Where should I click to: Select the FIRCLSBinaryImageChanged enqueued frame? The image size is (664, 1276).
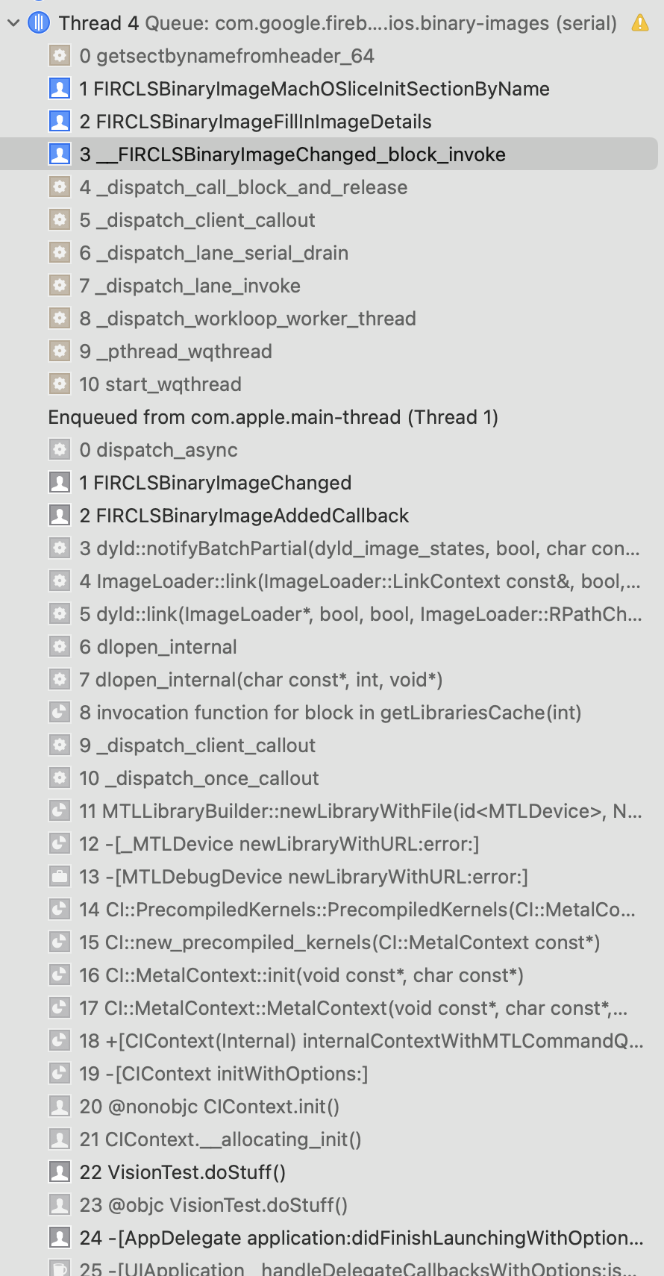click(215, 483)
